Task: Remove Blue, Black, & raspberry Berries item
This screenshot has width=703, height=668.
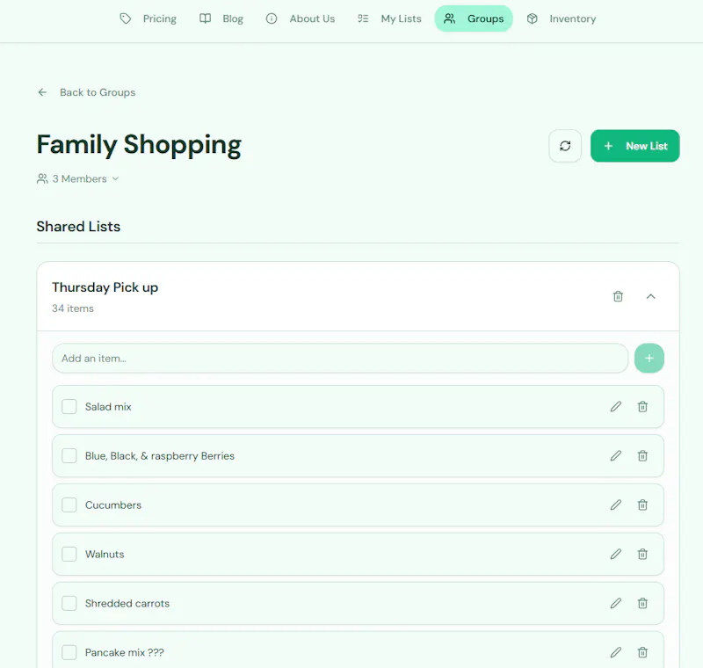Action: (642, 456)
